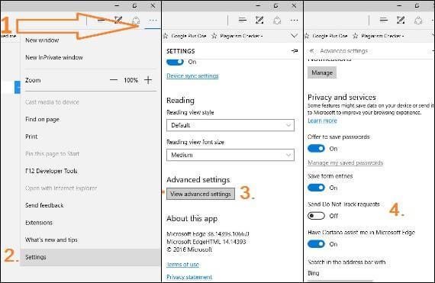Image resolution: width=435 pixels, height=283 pixels.
Task: Open the Reading view style dropdown showing Default
Action: coord(230,125)
